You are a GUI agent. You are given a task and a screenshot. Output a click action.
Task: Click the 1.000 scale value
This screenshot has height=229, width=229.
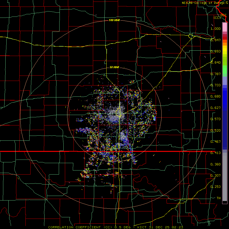pos(216,28)
